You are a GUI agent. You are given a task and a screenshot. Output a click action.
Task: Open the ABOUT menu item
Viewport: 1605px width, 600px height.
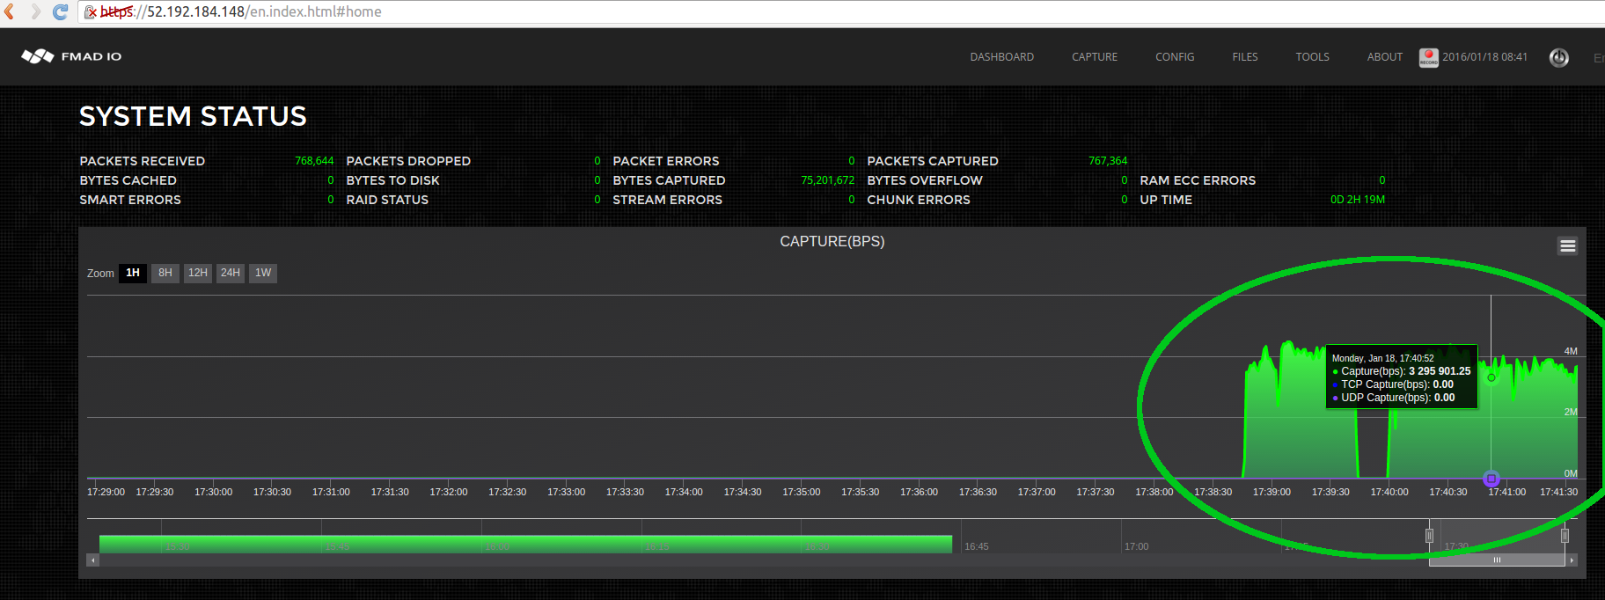pyautogui.click(x=1384, y=56)
